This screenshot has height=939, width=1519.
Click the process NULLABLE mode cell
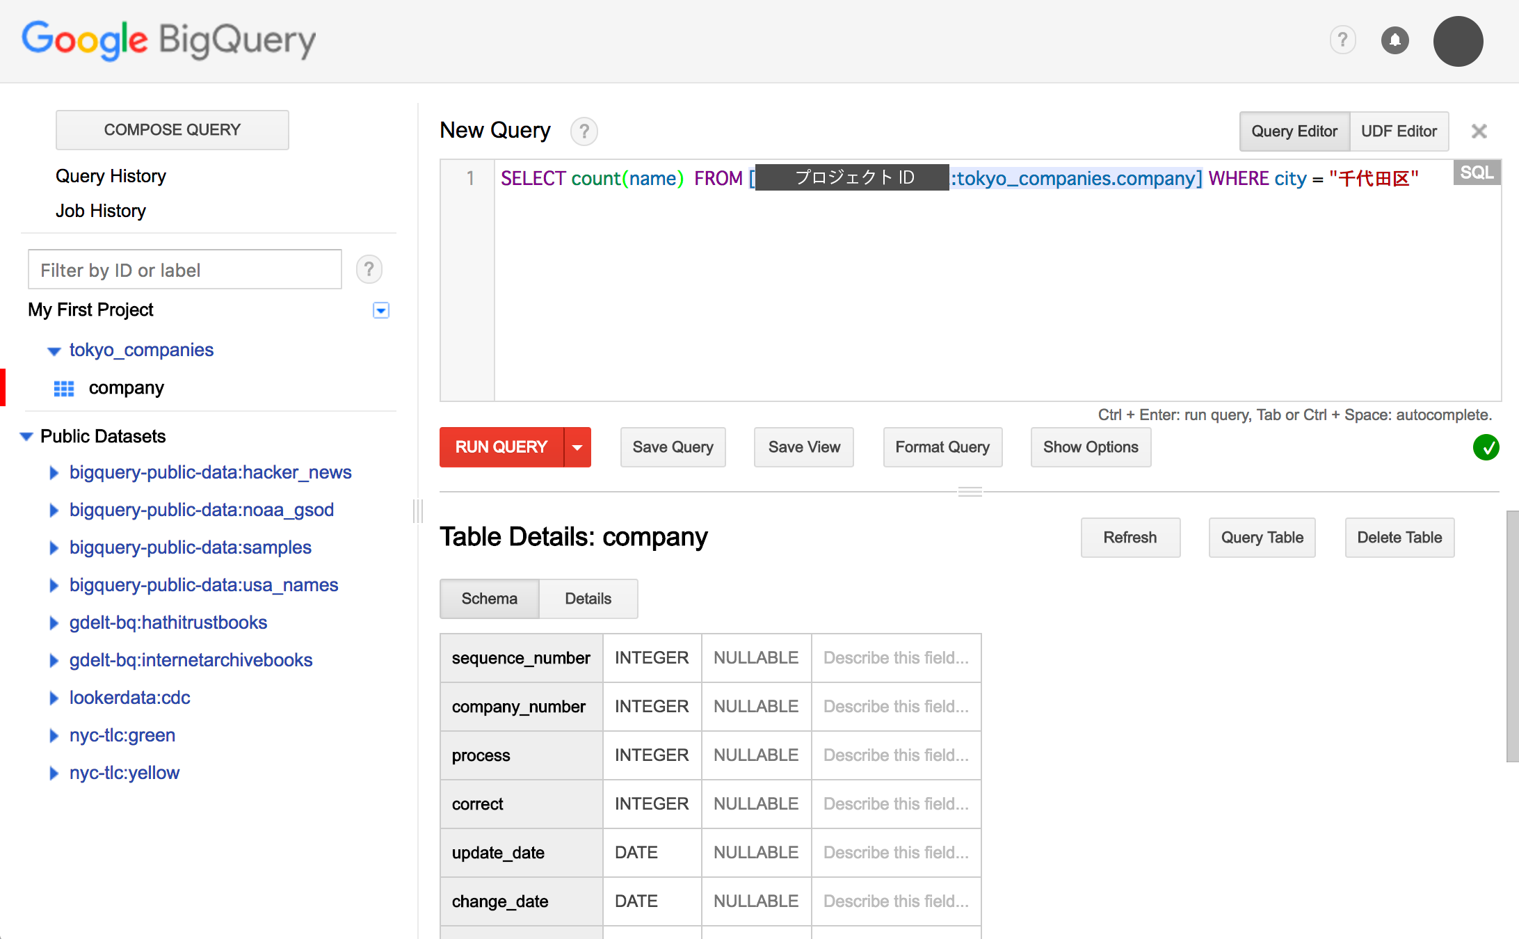pos(757,755)
